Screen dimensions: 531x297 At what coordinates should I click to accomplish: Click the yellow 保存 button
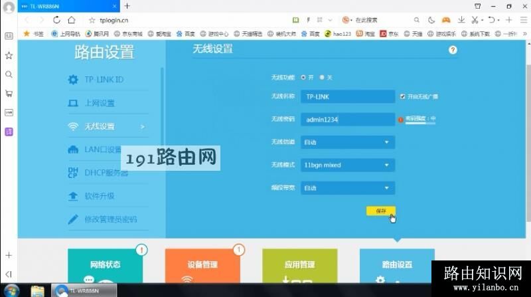tap(380, 211)
